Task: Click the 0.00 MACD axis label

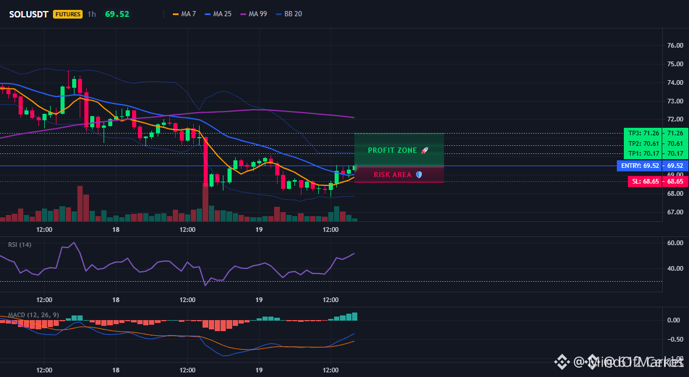Action: (674, 320)
